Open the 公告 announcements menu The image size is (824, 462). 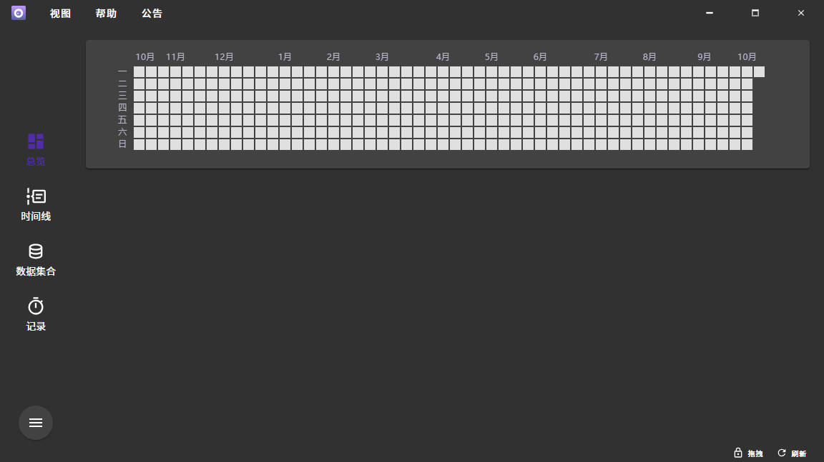[x=152, y=14]
